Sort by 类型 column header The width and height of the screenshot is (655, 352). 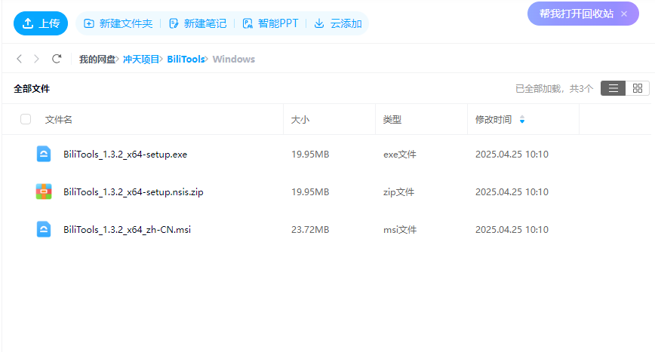392,120
